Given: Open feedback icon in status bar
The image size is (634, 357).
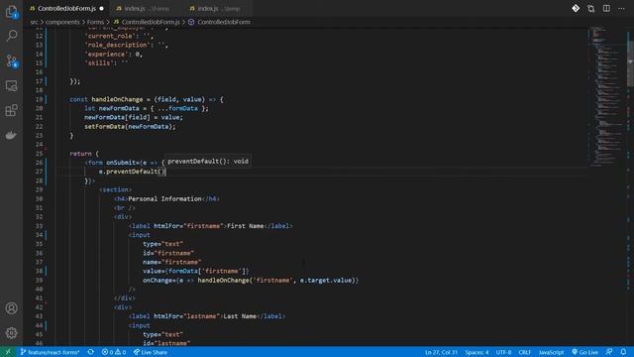Looking at the screenshot, I should click(609, 352).
